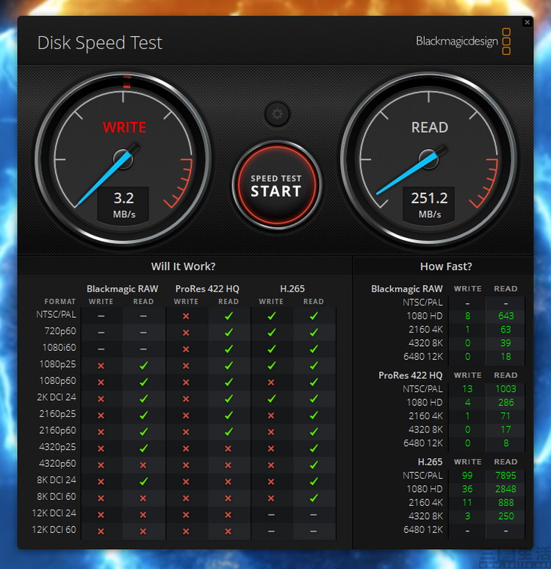This screenshot has width=551, height=569.
Task: Click H.265 2160 4K read value 888
Action: click(x=505, y=503)
